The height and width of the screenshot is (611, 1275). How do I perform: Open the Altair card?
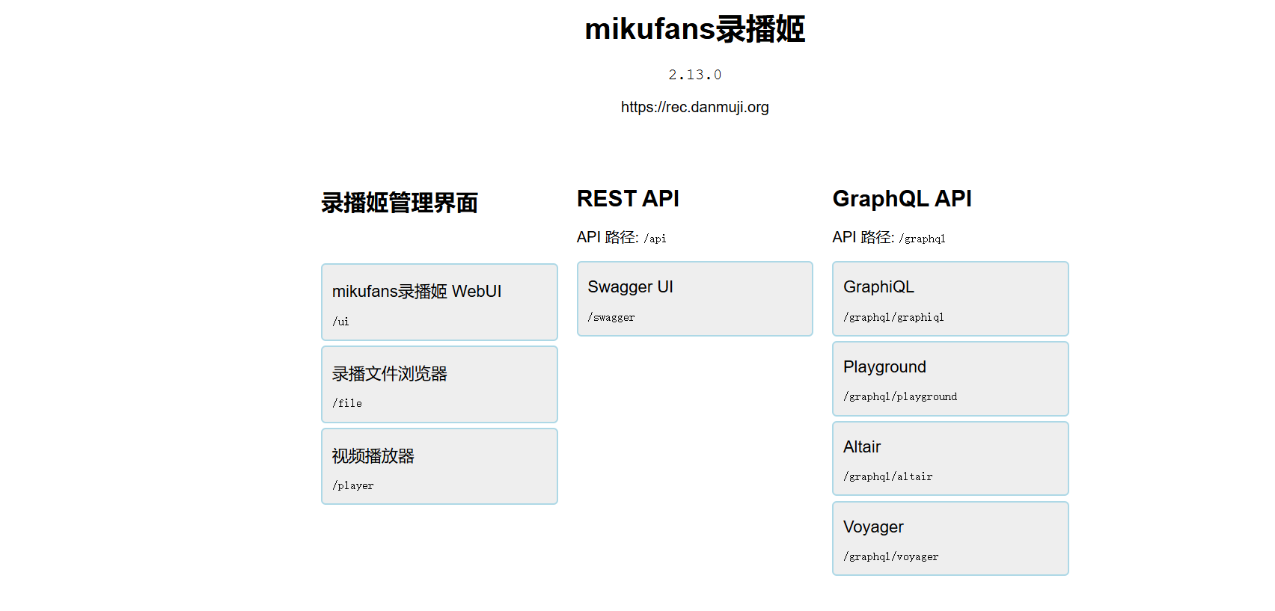950,458
